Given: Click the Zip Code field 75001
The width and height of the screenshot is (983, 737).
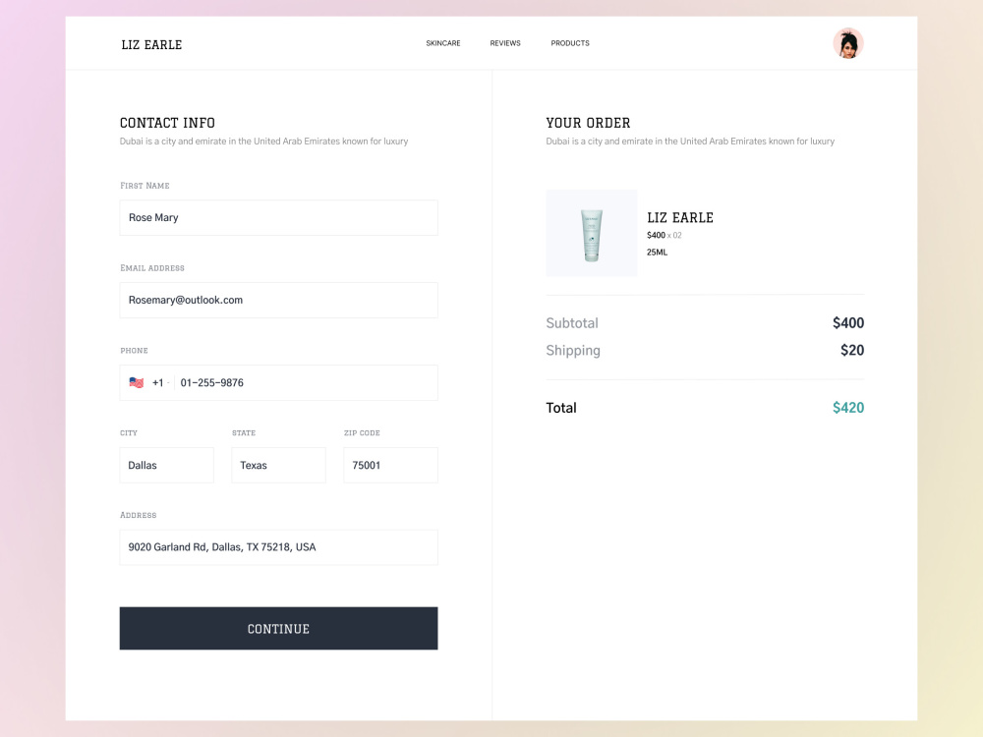Looking at the screenshot, I should (x=390, y=465).
